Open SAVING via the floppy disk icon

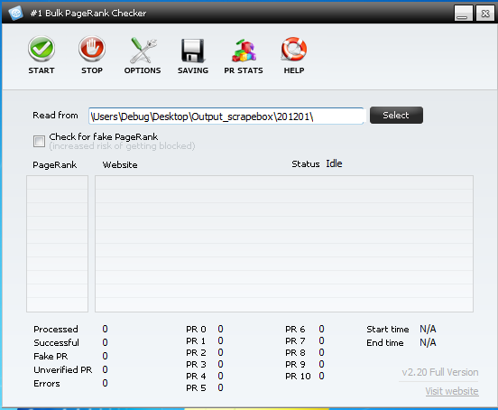193,51
